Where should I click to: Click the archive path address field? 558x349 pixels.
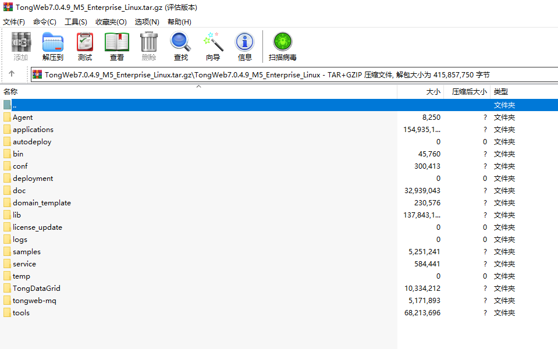pos(294,74)
